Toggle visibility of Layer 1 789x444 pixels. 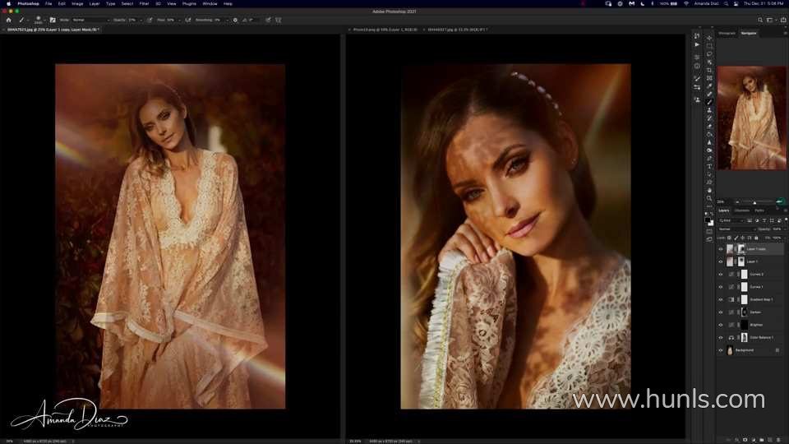click(721, 261)
